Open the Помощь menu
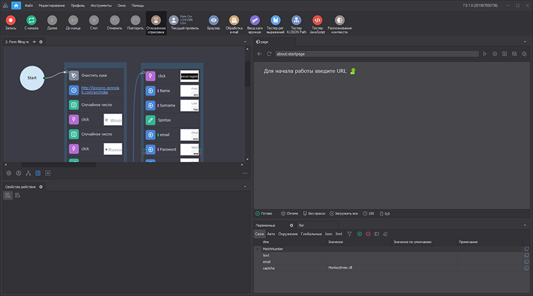 [138, 5]
